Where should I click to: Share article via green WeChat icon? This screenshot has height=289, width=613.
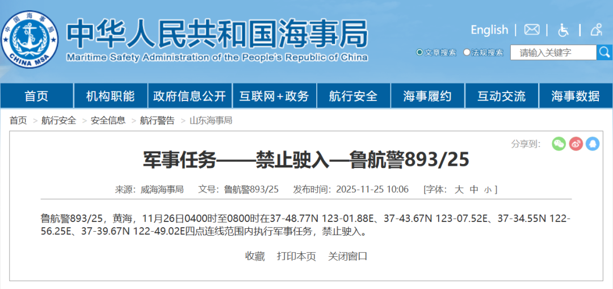[559, 144]
